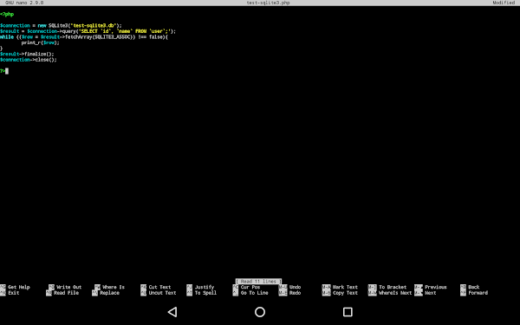Click the $result = $connection->query line
Screen dimensions: 520x325
88,31
